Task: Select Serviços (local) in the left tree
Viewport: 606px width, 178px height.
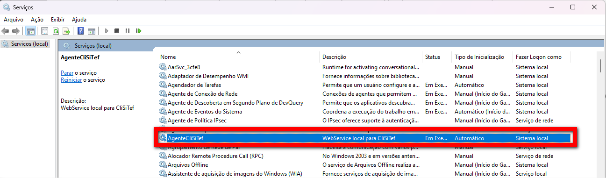Action: tap(29, 44)
